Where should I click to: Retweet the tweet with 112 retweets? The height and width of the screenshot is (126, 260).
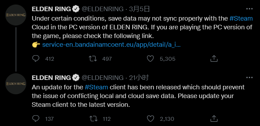tap(93, 119)
